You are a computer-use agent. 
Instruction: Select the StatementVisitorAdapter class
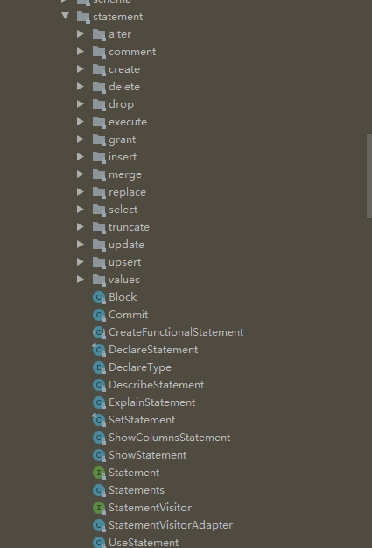coord(171,525)
